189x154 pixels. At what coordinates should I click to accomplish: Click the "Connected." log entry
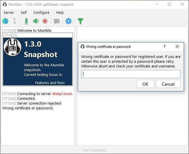[26, 99]
